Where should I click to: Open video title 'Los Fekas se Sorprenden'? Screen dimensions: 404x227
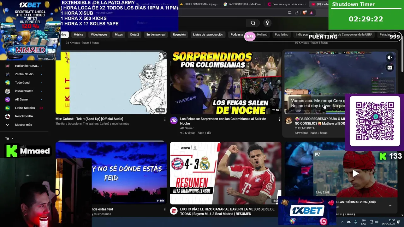[x=223, y=121]
